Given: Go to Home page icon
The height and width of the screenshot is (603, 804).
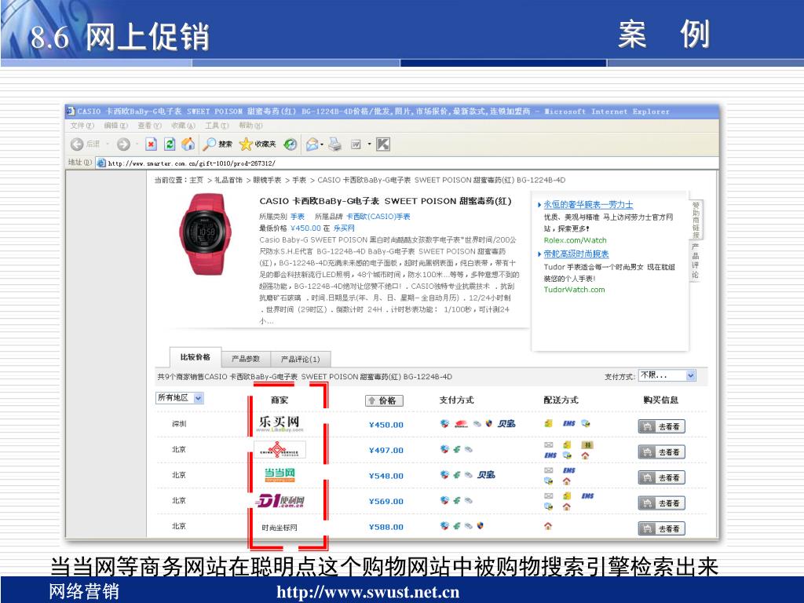Looking at the screenshot, I should pyautogui.click(x=188, y=144).
